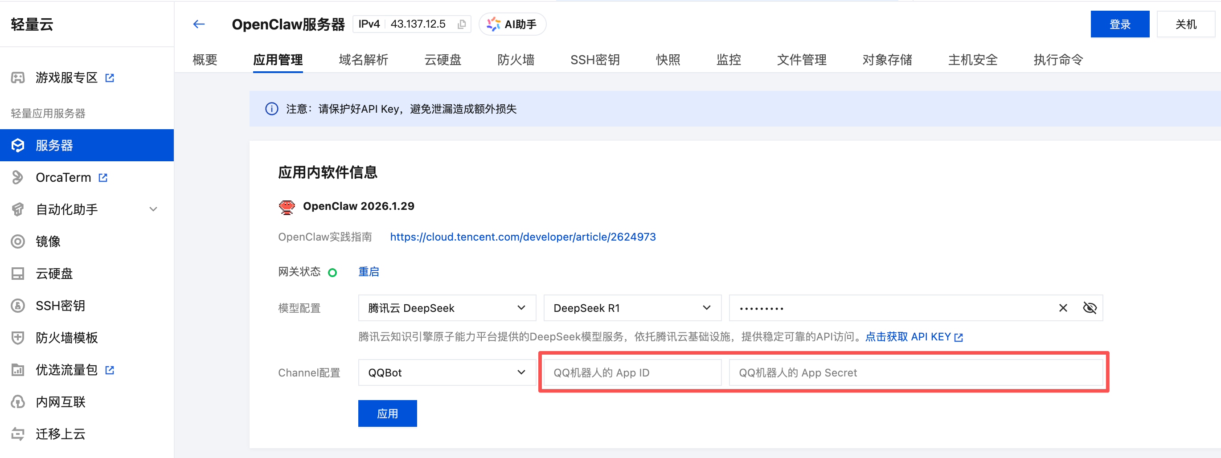Switch to the 监控 tab
The width and height of the screenshot is (1221, 458).
[729, 60]
